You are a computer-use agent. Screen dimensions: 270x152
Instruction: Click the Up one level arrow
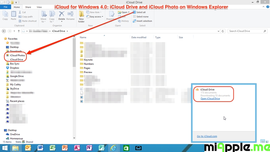pyautogui.click(x=19, y=31)
